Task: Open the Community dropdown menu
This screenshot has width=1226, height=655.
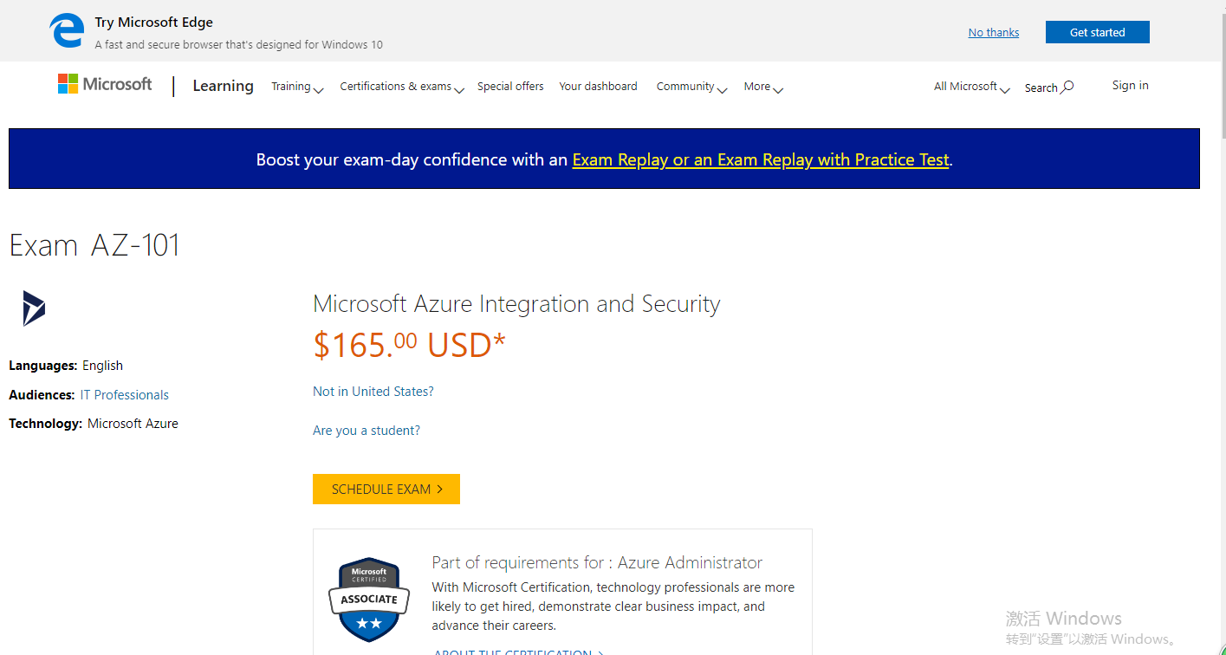Action: pyautogui.click(x=691, y=87)
